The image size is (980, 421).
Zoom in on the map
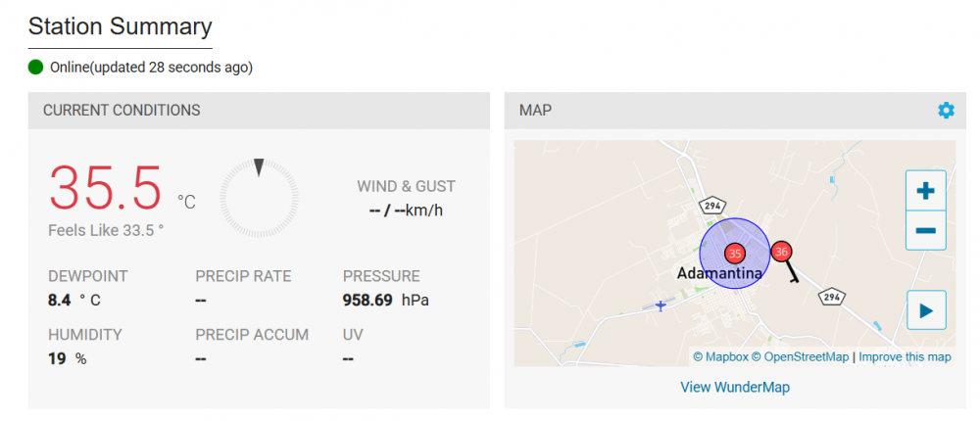925,191
